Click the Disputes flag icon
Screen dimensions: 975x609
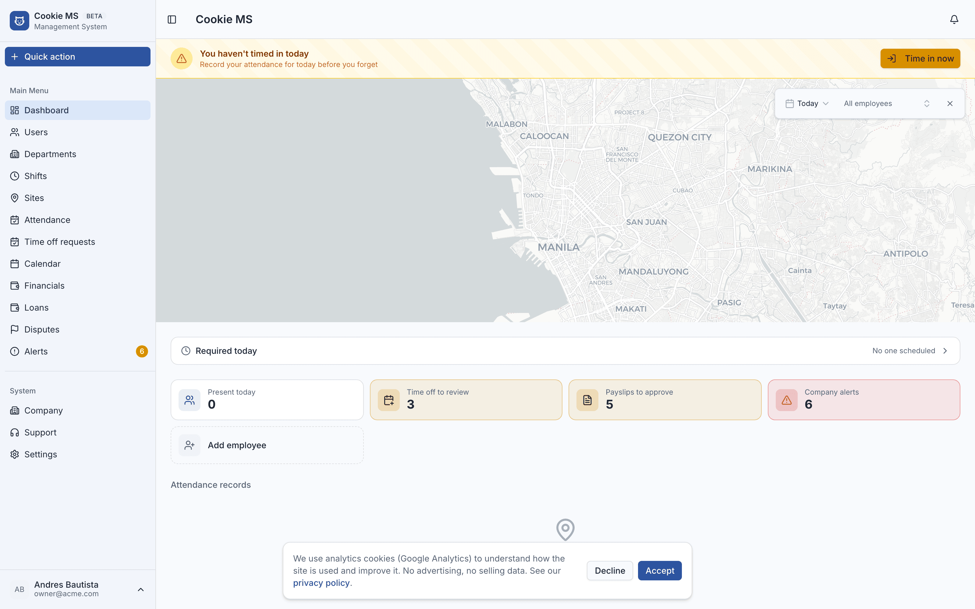(15, 329)
